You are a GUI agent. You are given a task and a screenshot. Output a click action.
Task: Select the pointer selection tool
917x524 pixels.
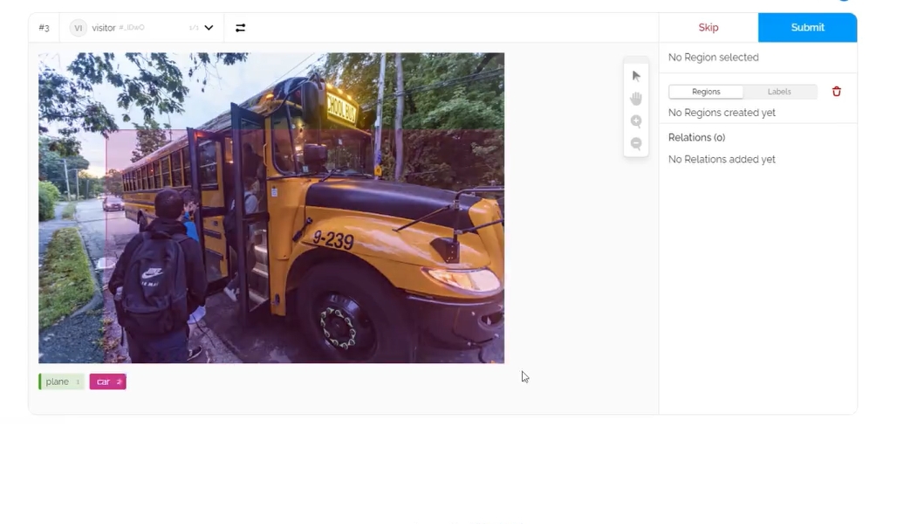click(x=636, y=76)
